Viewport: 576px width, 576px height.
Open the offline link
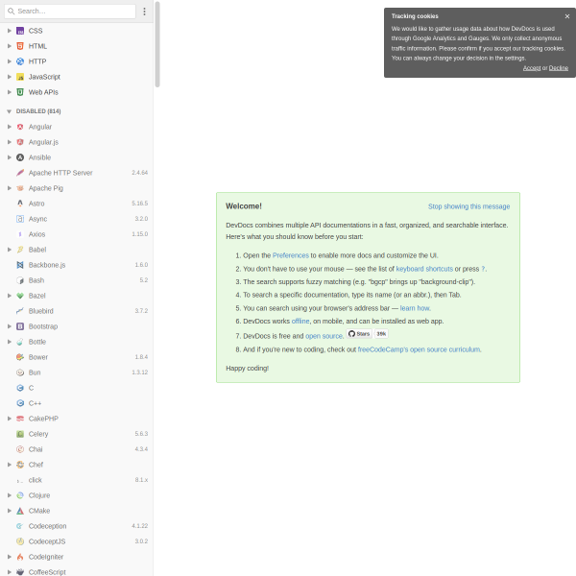click(x=300, y=321)
